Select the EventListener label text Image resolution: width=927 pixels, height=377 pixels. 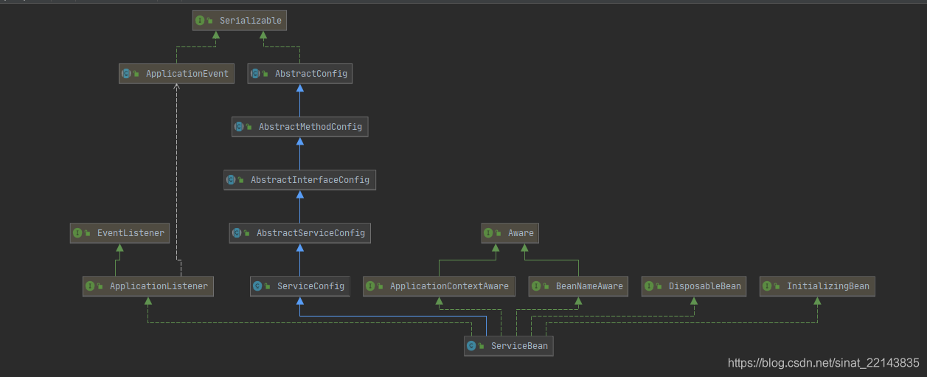click(x=131, y=233)
